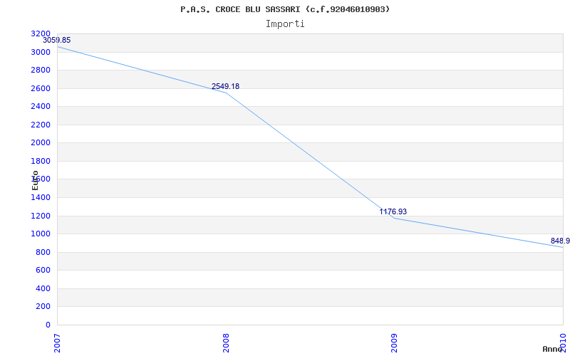Click the Anno x-axis title
The image size is (570, 356).
(552, 350)
